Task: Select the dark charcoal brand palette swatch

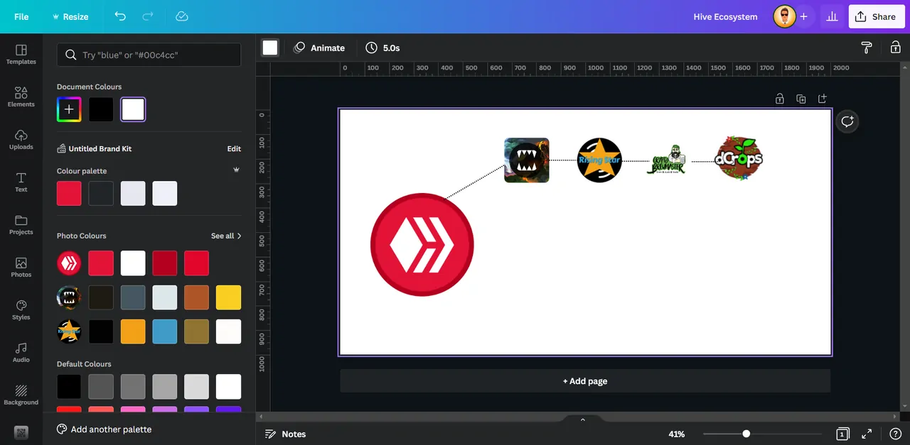Action: click(x=101, y=193)
